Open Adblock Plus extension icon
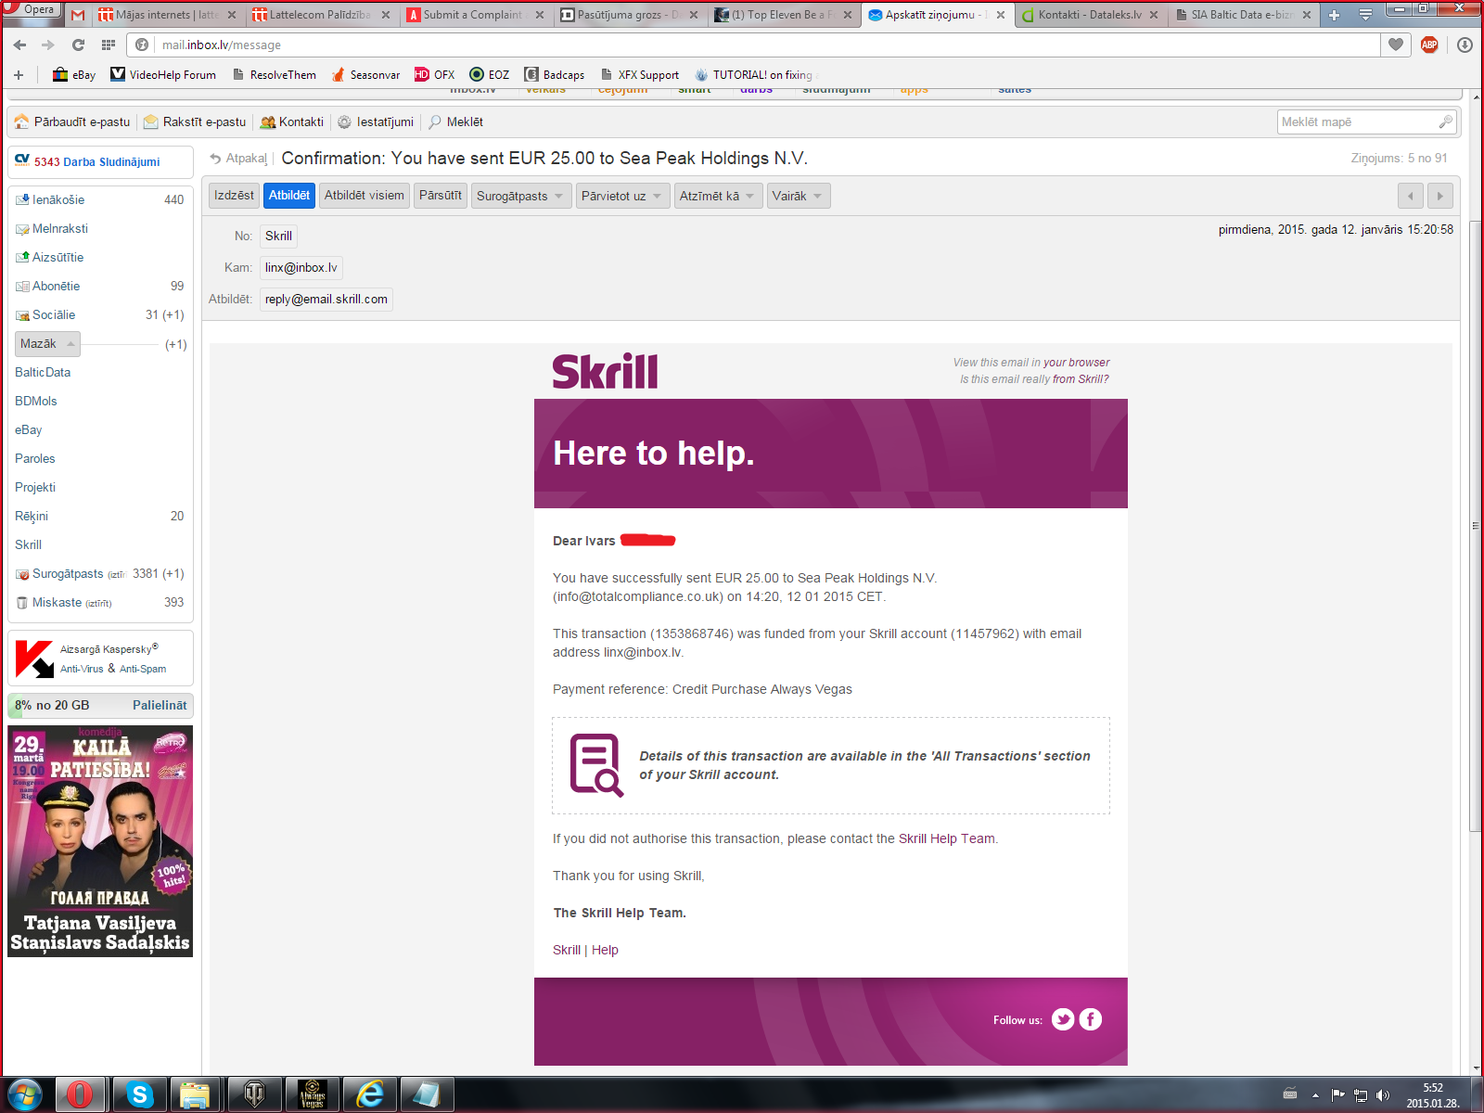This screenshot has height=1113, width=1484. tap(1429, 45)
